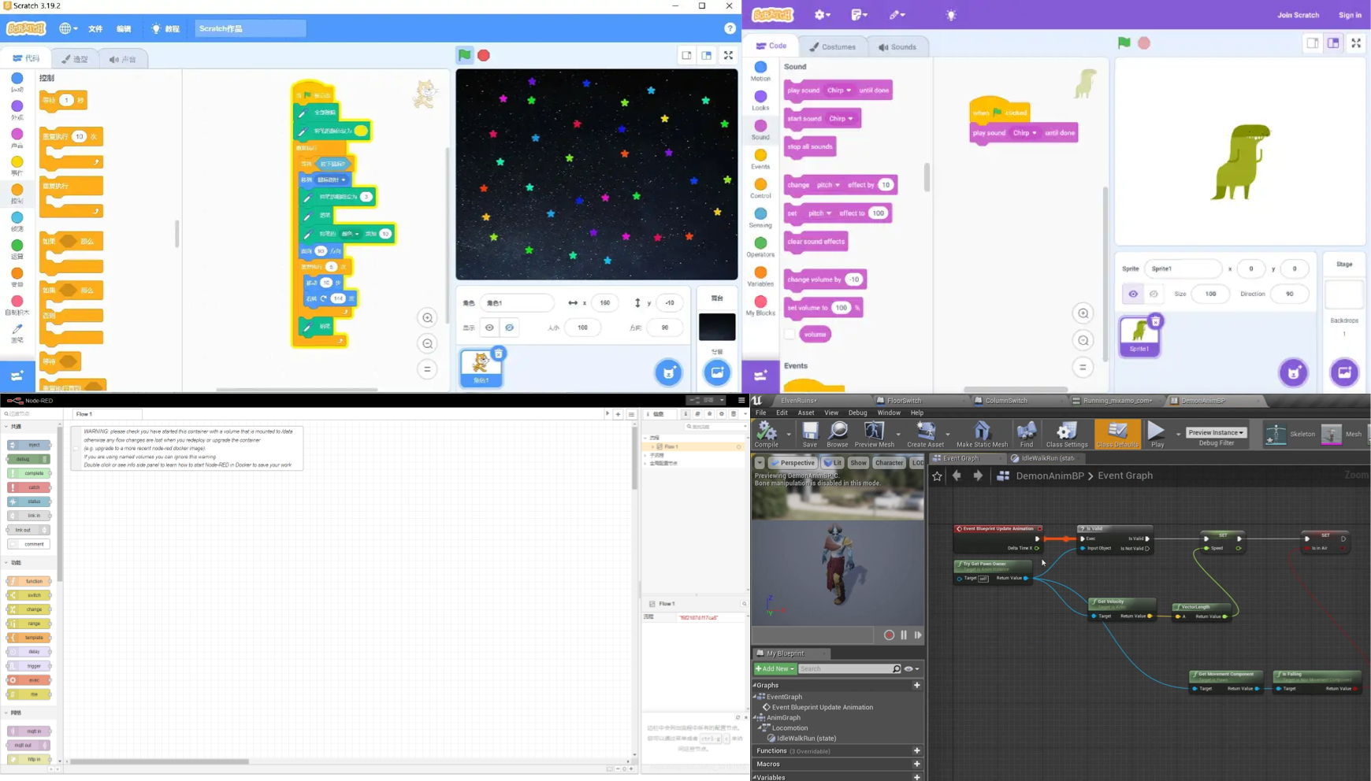
Task: Click the choose a sprite button in purple Scratch
Action: click(1294, 372)
